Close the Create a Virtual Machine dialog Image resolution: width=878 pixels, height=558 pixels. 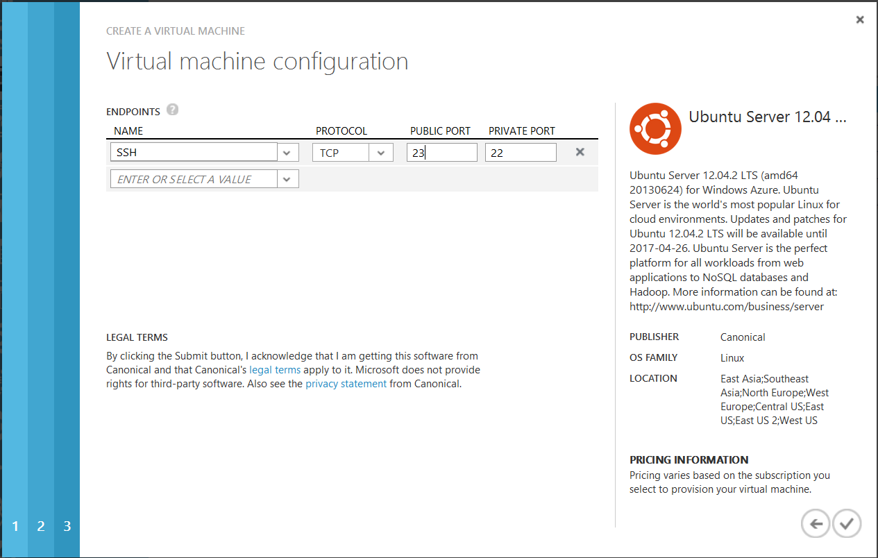pyautogui.click(x=860, y=20)
